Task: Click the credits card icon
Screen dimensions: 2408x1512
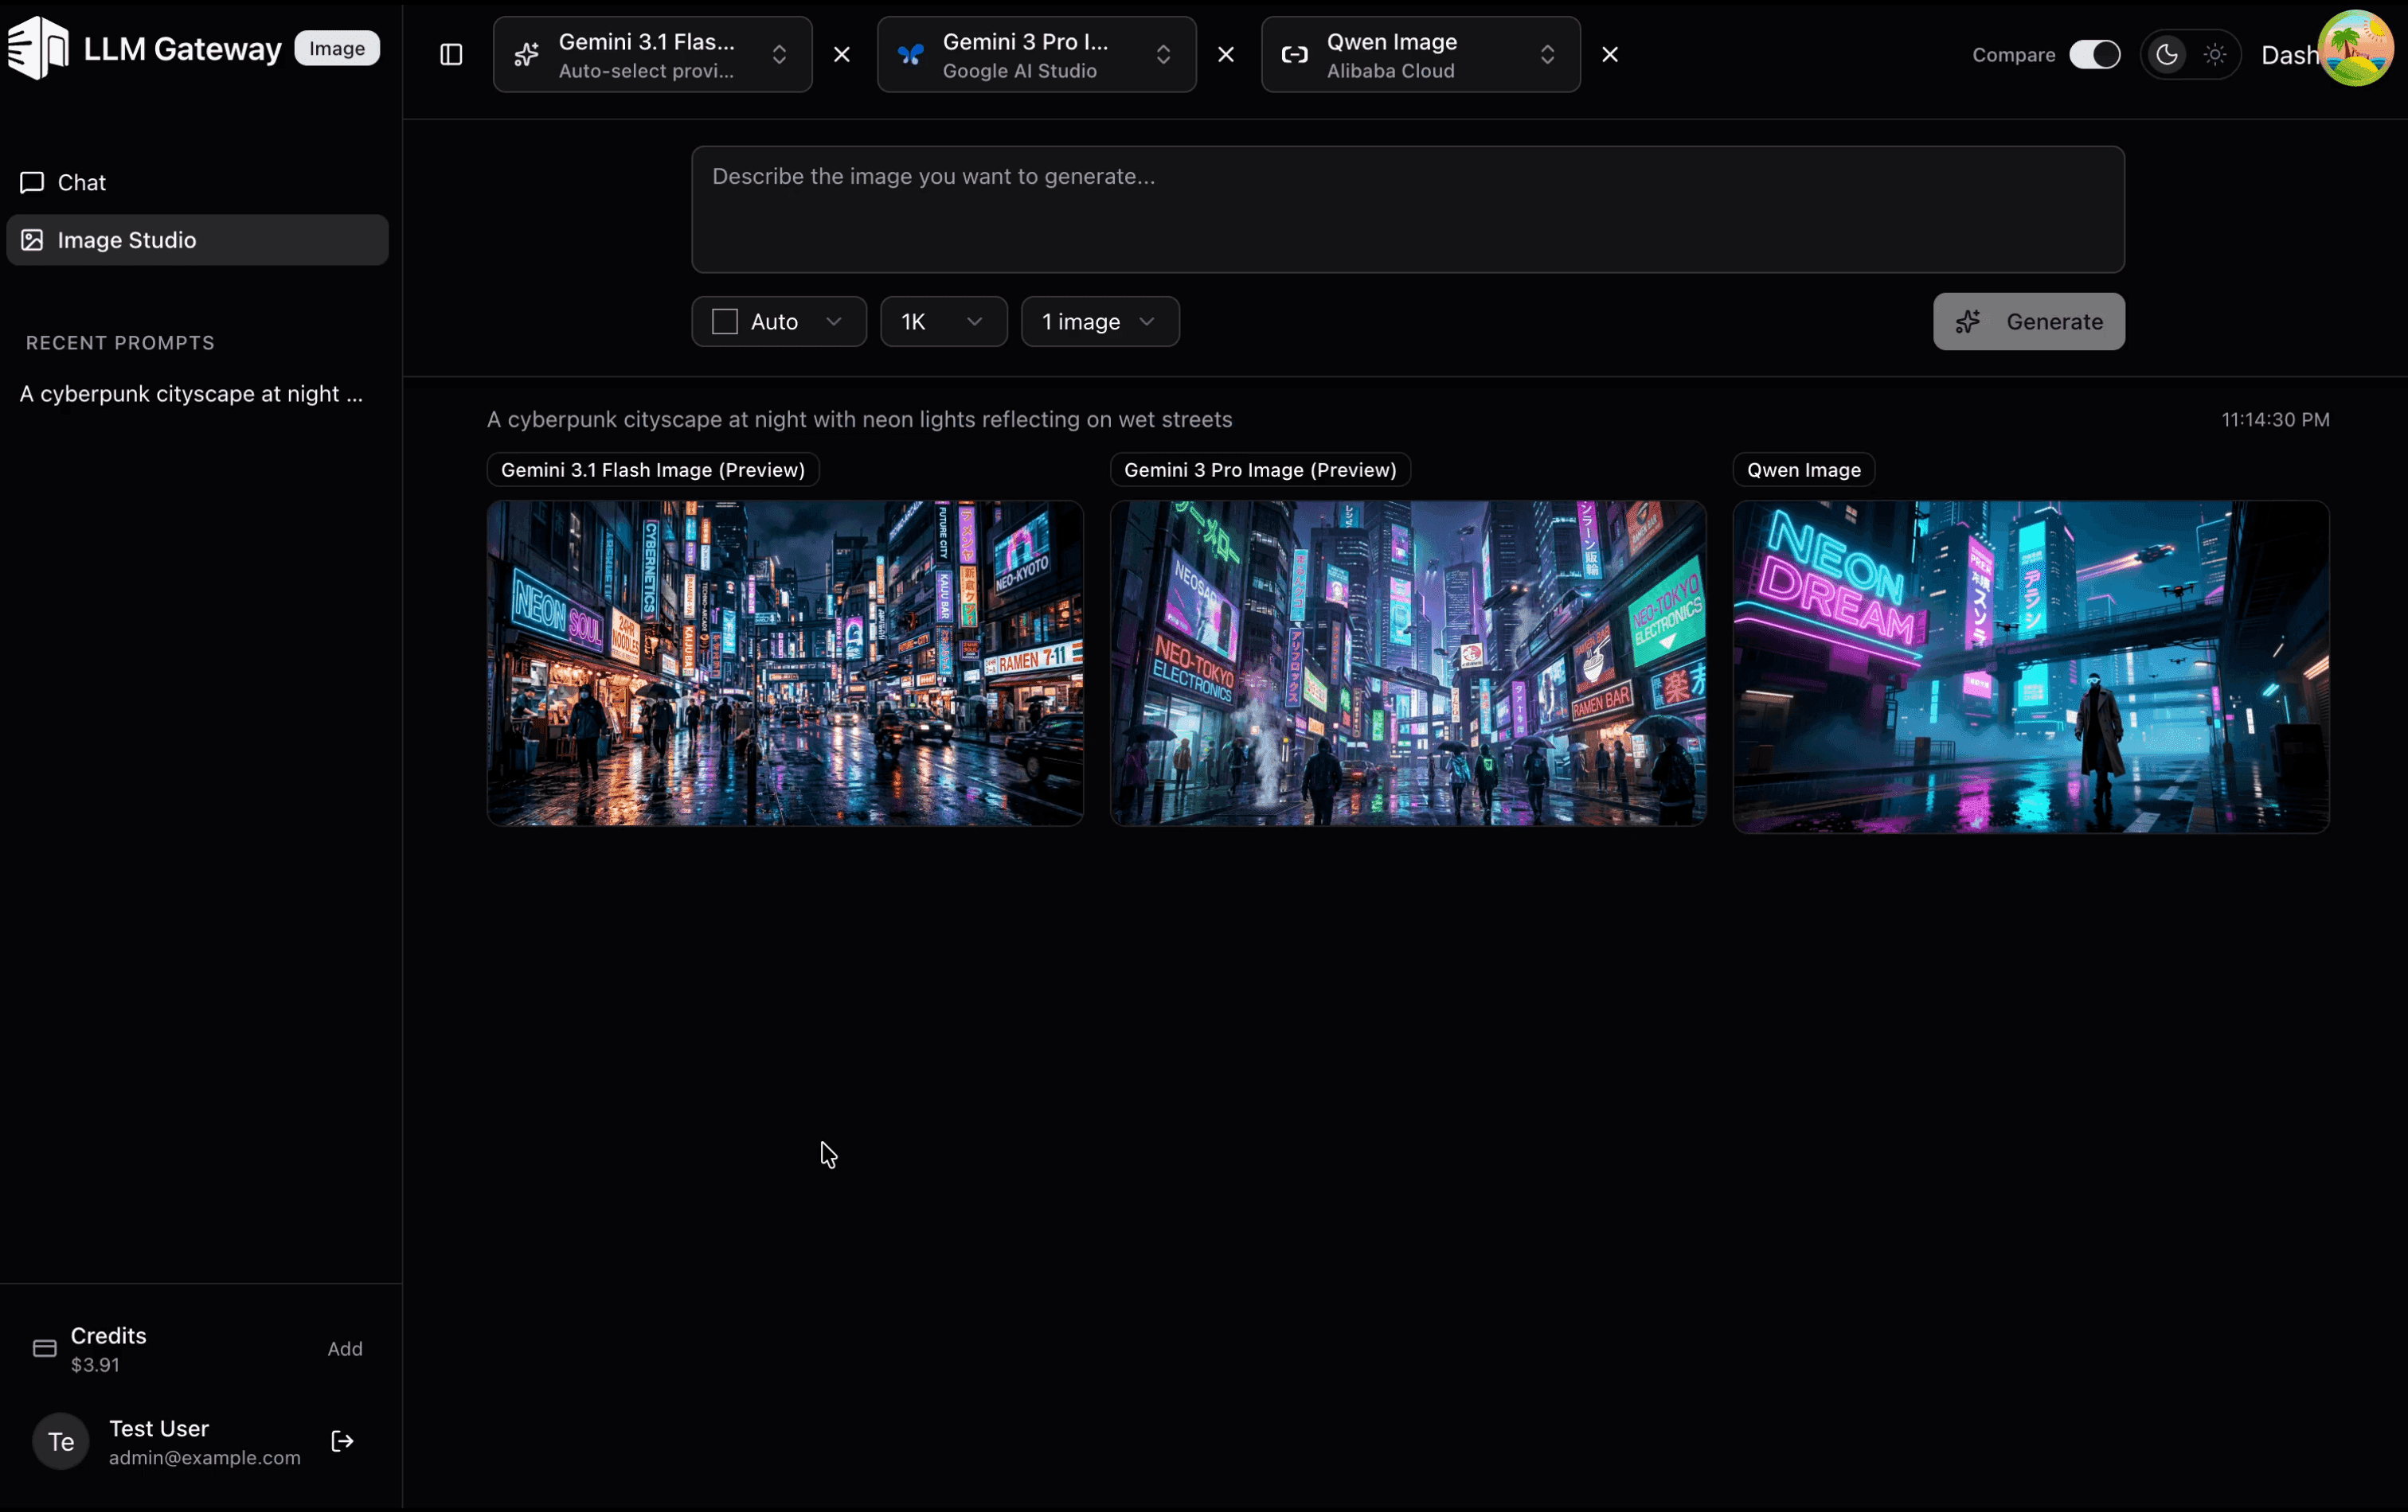Action: click(x=45, y=1348)
